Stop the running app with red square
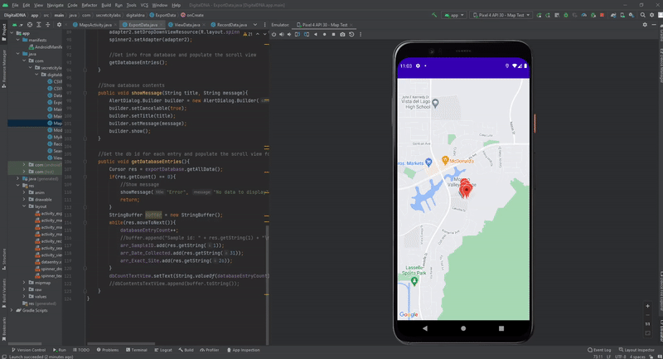663x359 pixels. [x=603, y=15]
